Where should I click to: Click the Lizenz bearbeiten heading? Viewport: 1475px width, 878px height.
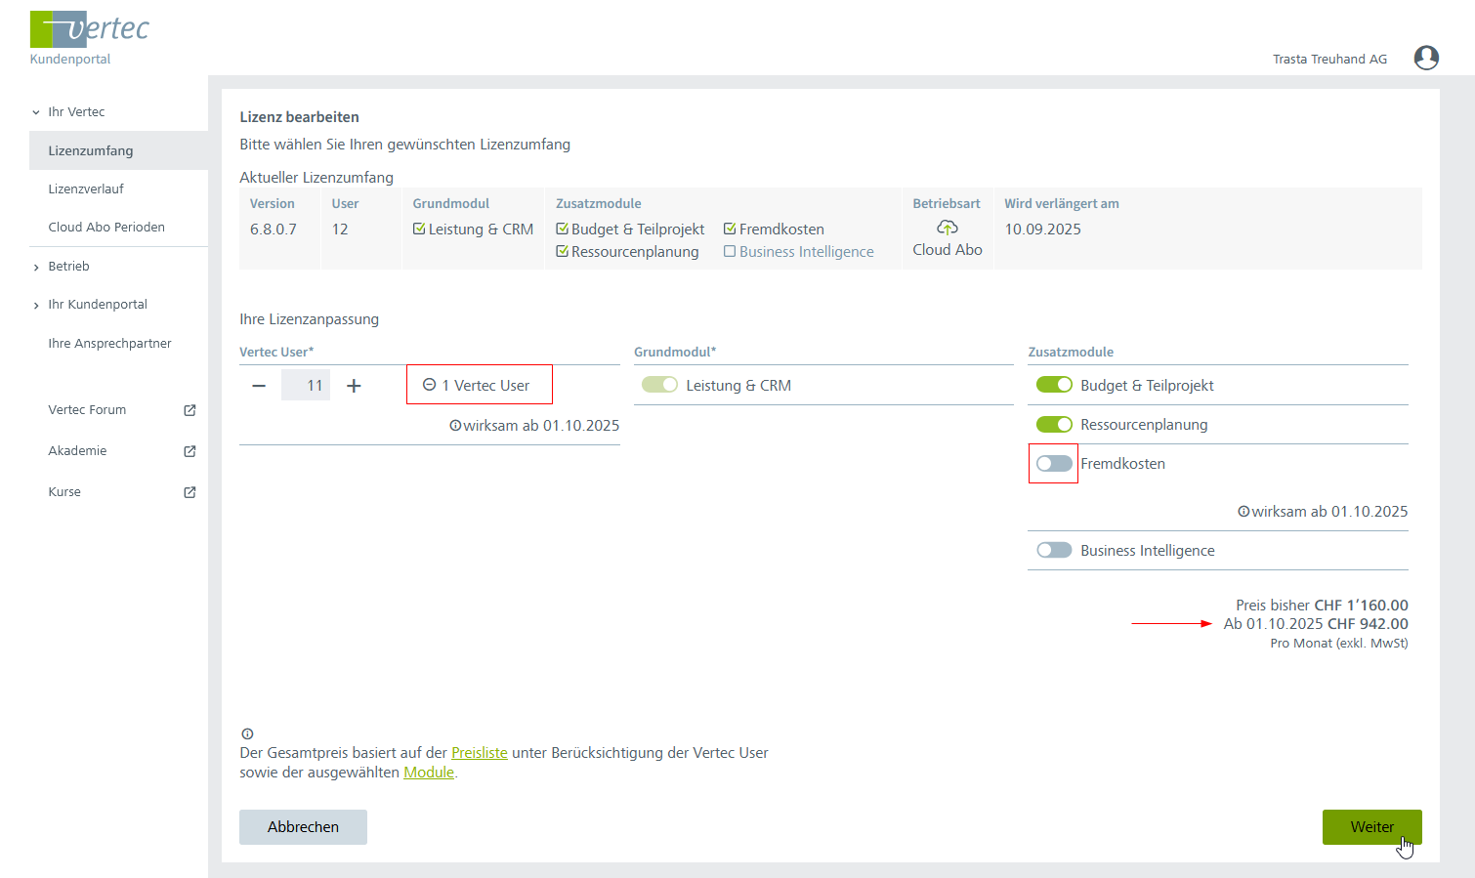click(x=299, y=117)
